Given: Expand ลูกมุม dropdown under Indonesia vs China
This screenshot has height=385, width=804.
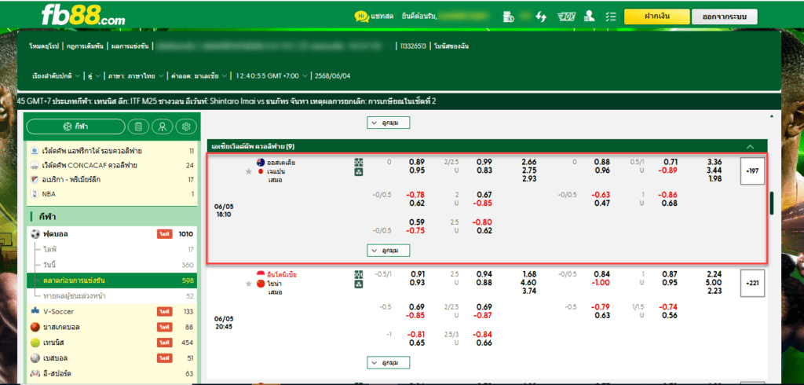Looking at the screenshot, I should (x=389, y=363).
